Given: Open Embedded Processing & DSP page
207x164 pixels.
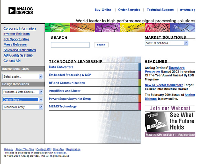Looking at the screenshot, I should click(70, 75).
